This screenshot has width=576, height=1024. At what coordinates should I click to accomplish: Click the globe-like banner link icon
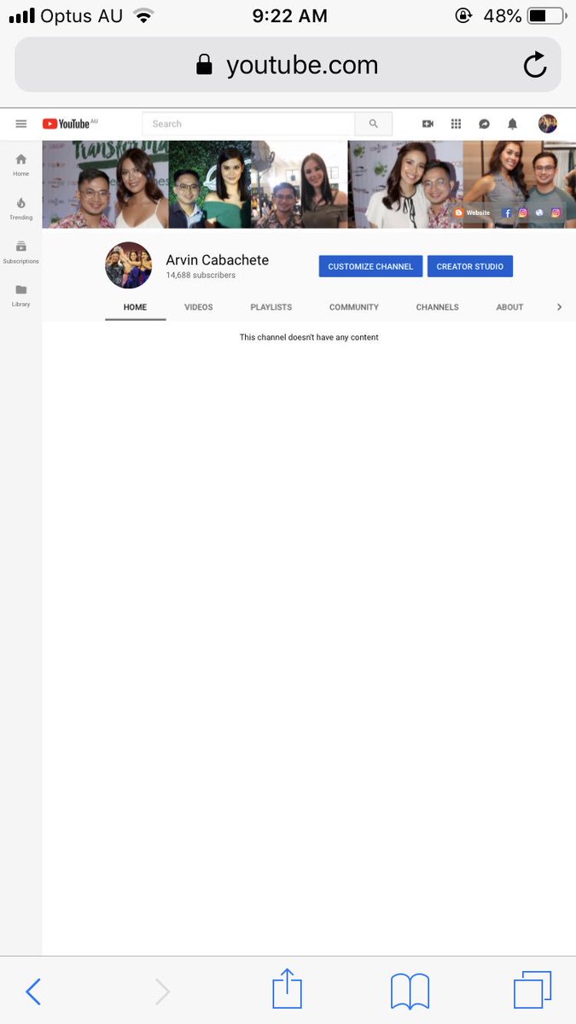(x=539, y=212)
